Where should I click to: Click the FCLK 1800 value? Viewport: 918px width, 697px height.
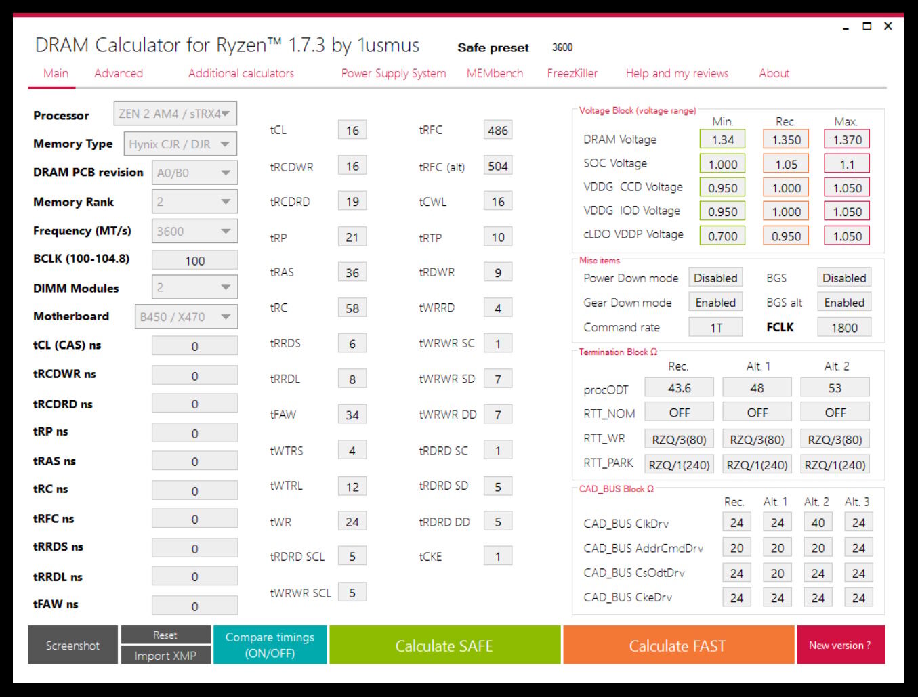pos(844,327)
